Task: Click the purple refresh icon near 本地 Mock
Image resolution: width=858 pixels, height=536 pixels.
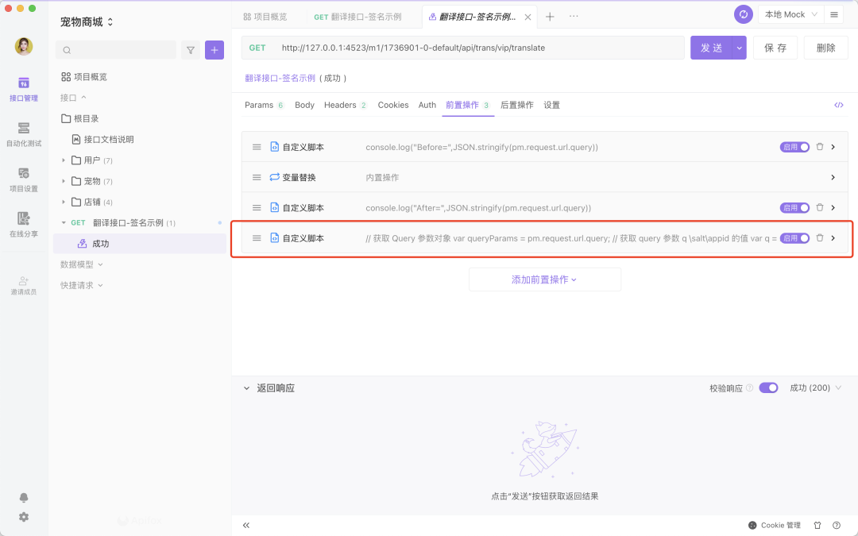Action: click(743, 14)
